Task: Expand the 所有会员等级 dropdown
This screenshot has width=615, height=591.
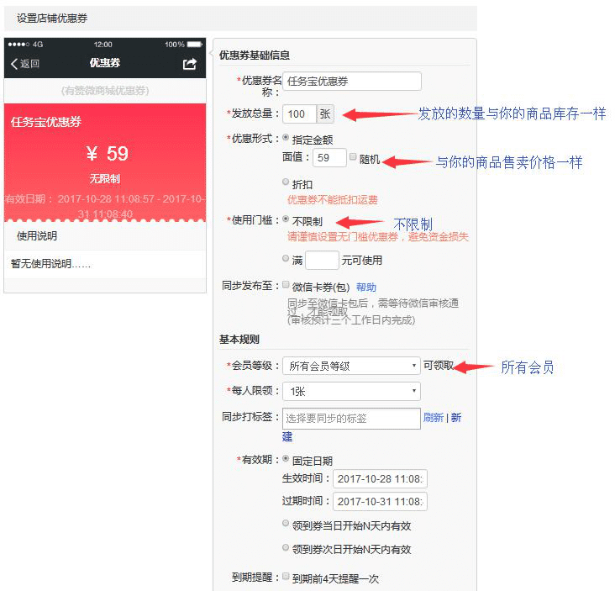Action: [351, 366]
